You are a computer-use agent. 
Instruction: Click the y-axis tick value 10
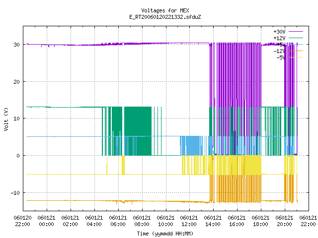pos(16,119)
